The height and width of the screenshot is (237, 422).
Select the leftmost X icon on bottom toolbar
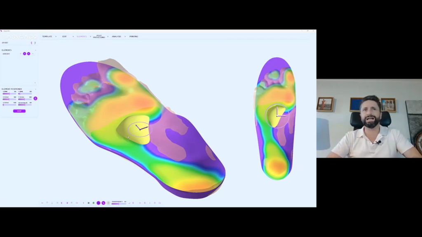[x=42, y=202]
